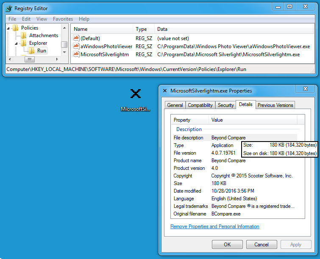Click the Product name row
The image size is (320, 259).
235,161
